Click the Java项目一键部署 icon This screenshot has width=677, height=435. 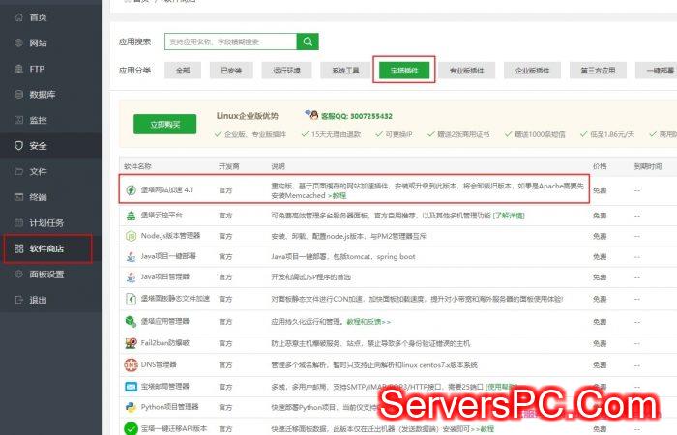(x=131, y=256)
